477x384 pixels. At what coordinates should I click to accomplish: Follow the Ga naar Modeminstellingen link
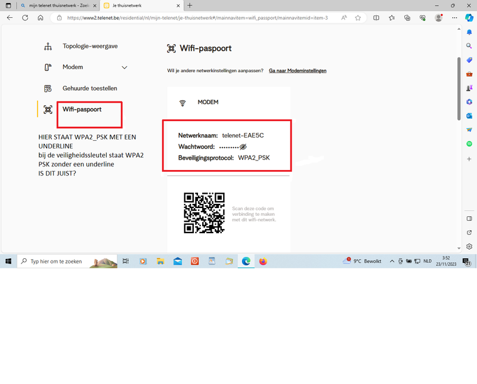coord(298,71)
